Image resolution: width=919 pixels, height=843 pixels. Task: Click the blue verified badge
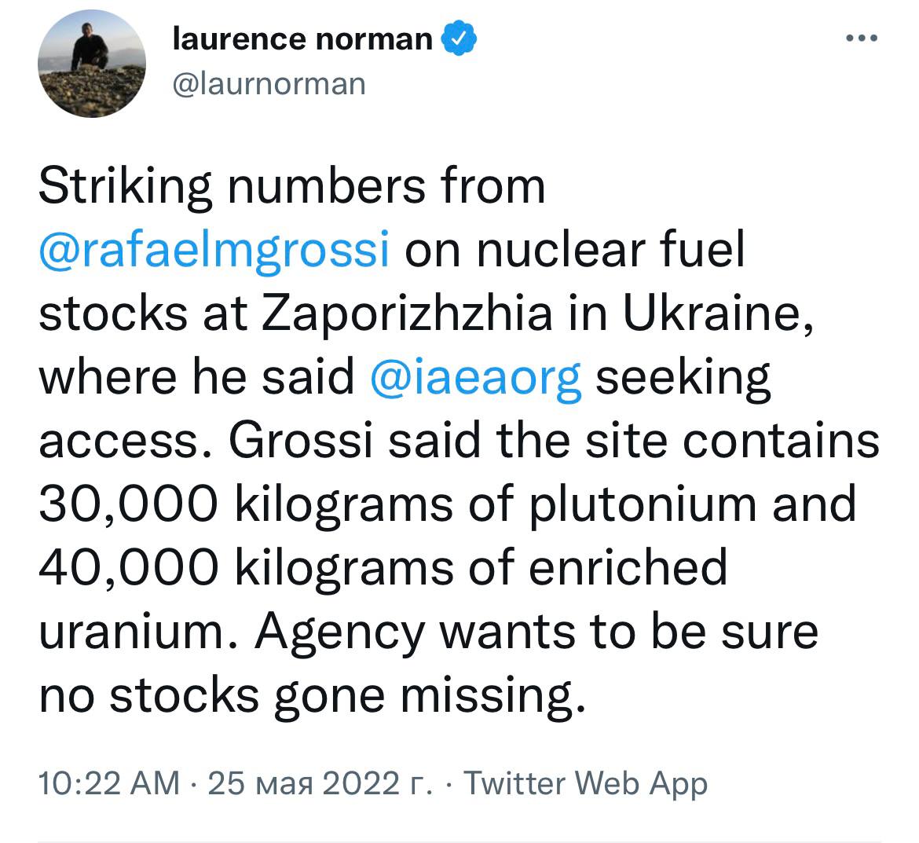click(460, 38)
